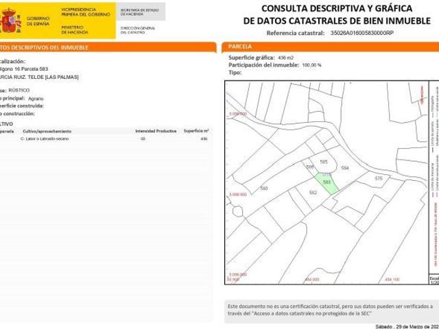Click "DE DATOS CATASTRALES DE BIEN INMUEBLE" line
This screenshot has height=329, width=439.
(337, 21)
